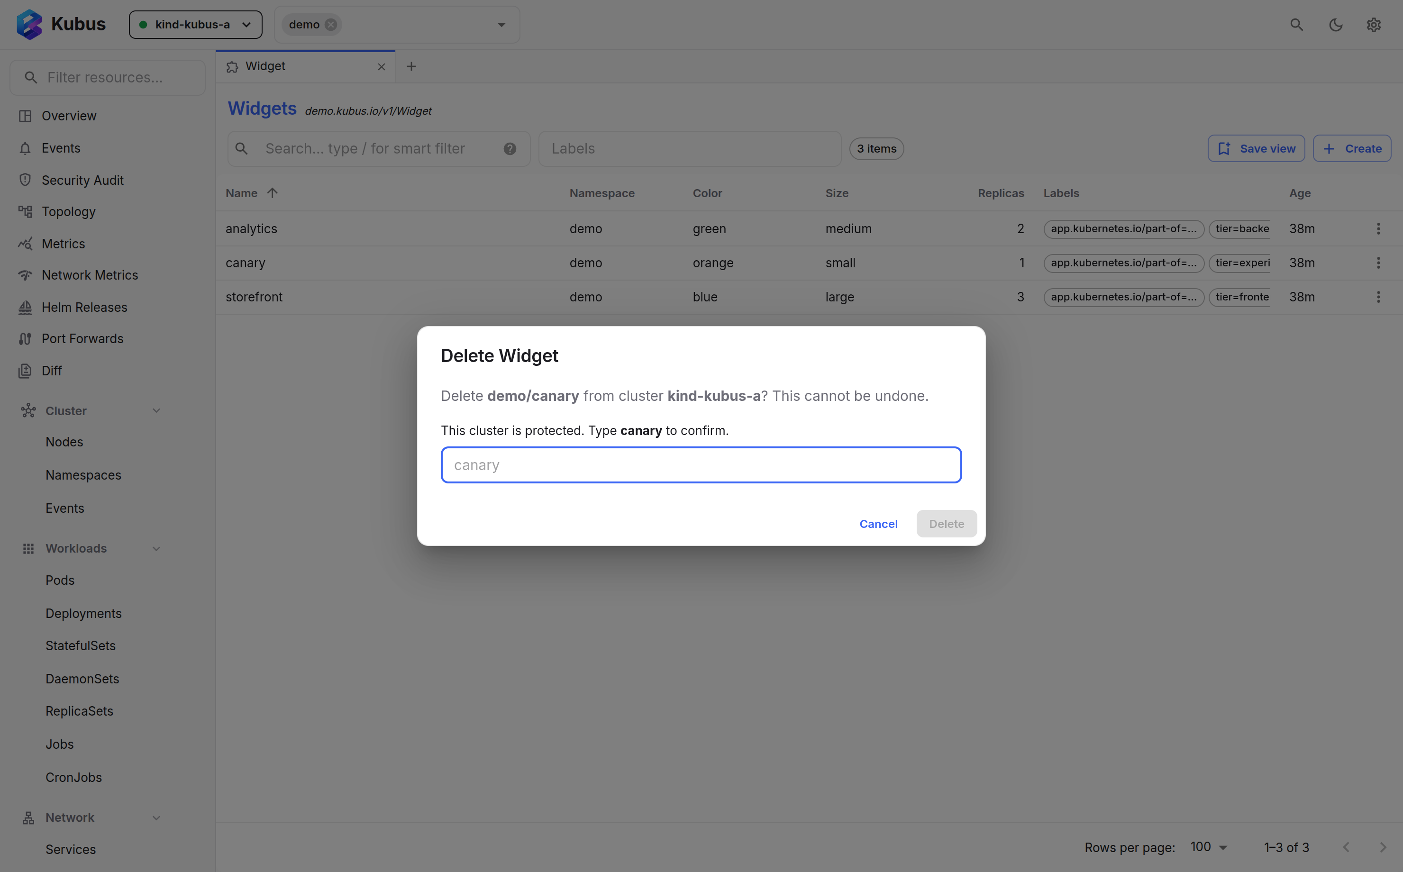Sort by Name column arrow
This screenshot has height=872, width=1403.
(272, 192)
